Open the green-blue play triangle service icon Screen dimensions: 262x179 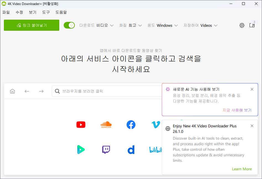(x=81, y=150)
